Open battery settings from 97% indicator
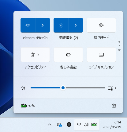Screen dimensions: 127x132 click(x=28, y=106)
